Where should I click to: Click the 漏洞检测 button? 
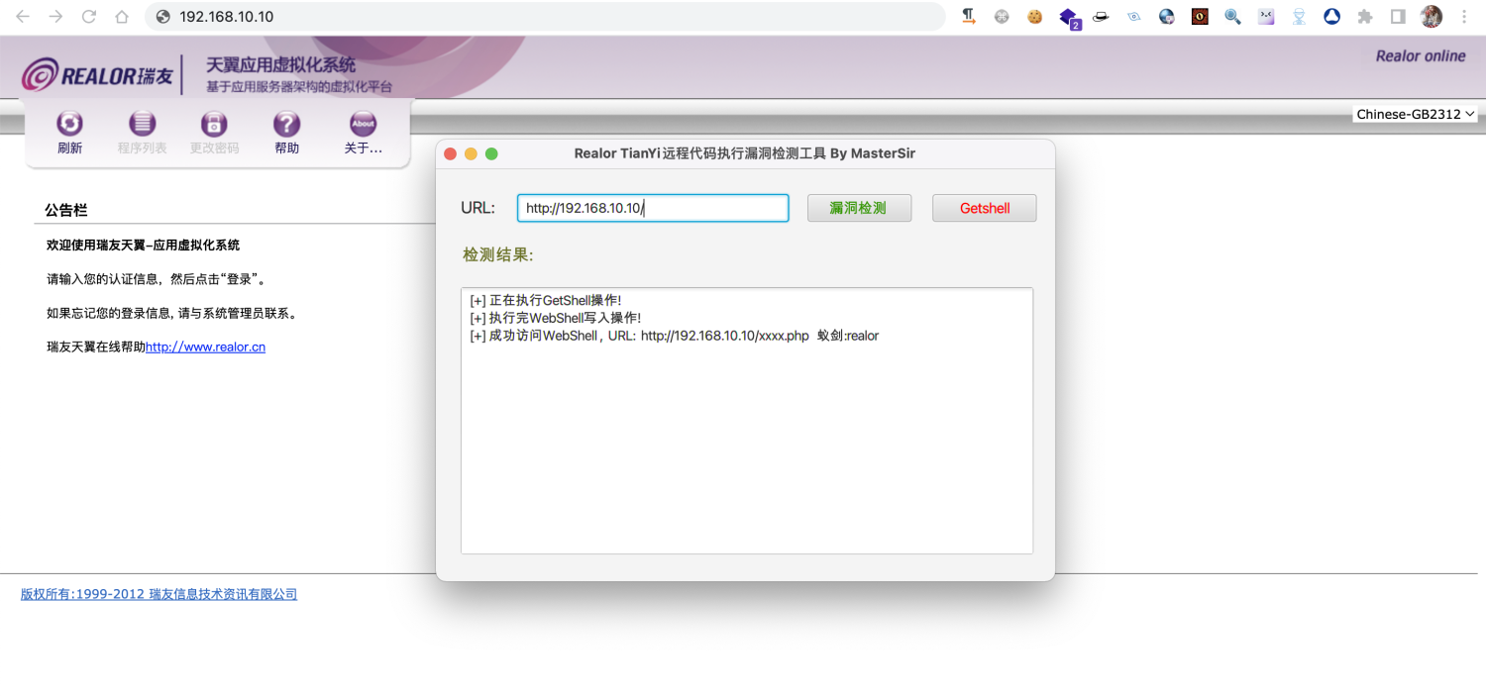coord(859,208)
